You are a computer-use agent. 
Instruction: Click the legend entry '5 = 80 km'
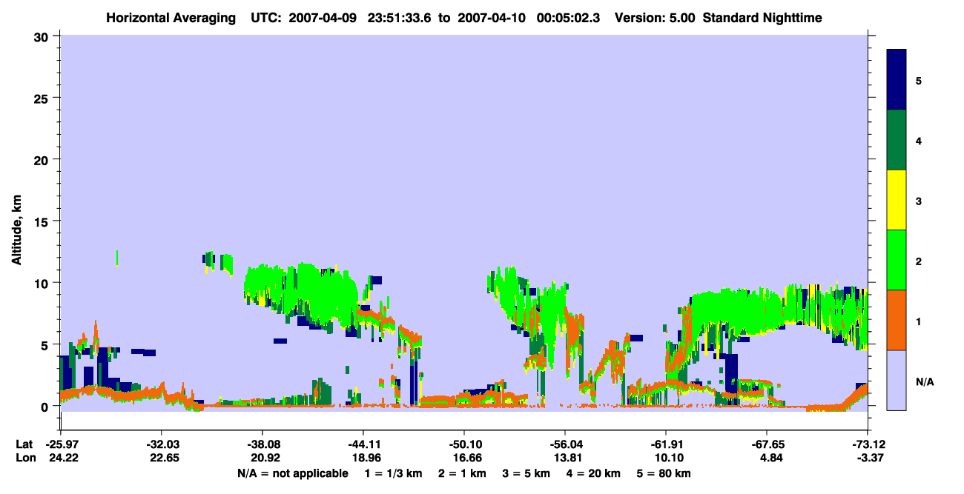coord(665,473)
